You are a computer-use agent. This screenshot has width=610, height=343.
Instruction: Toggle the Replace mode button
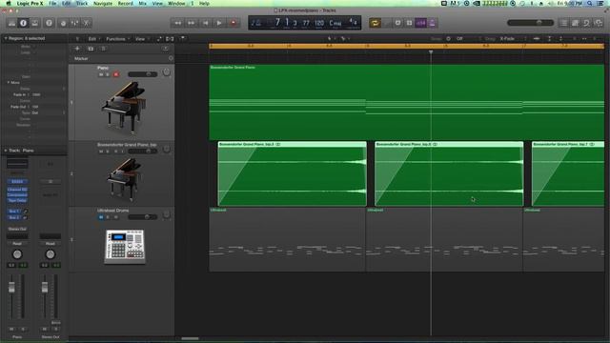coord(387,23)
